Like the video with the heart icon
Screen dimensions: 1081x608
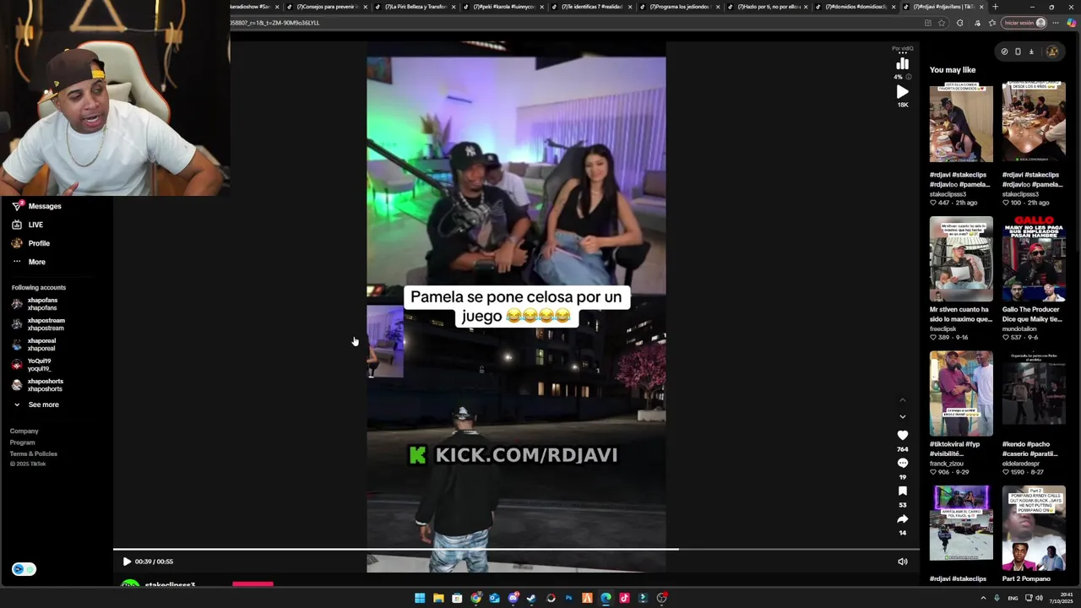(902, 436)
